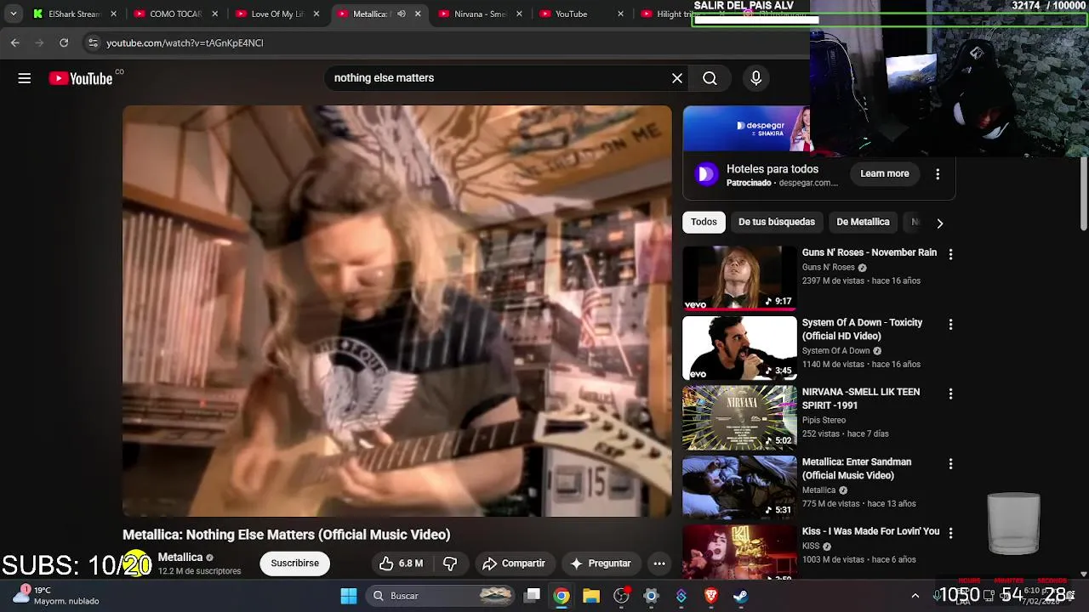Go to the YouTube home logo

coord(81,78)
